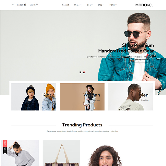Click the MODOVO logo
The height and width of the screenshot is (166, 166).
click(x=144, y=5)
